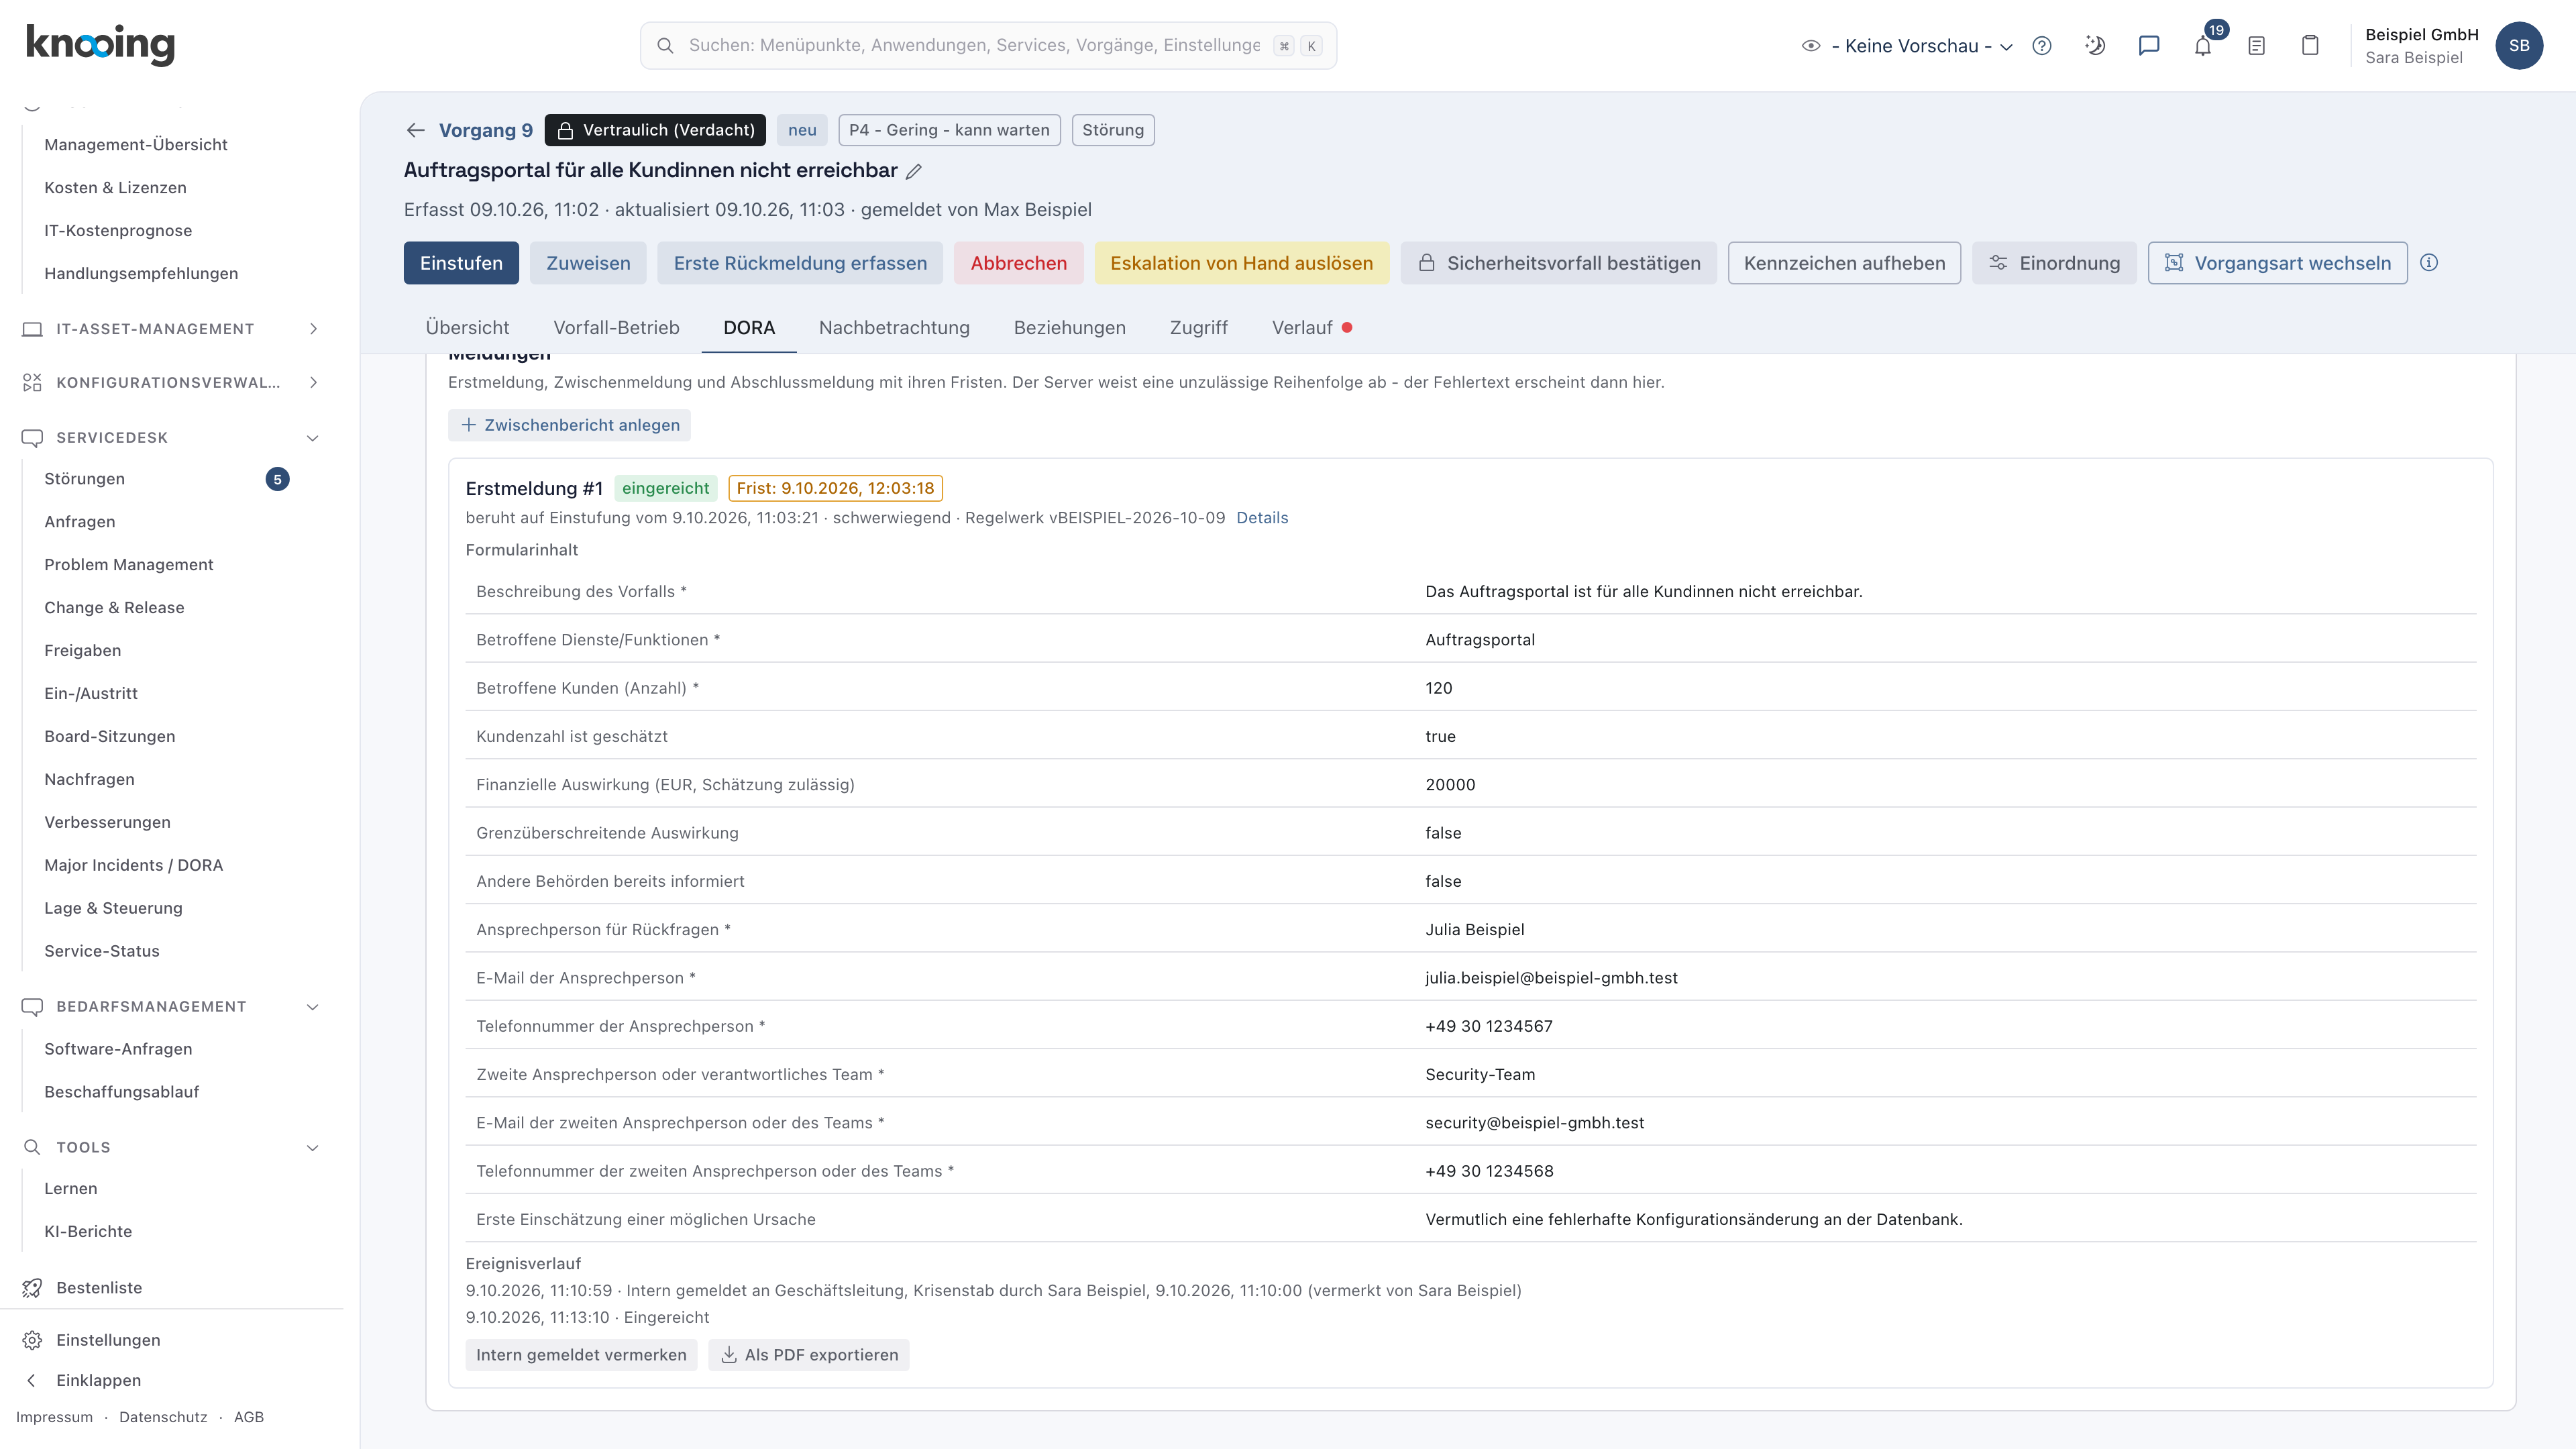Click Als PDF exportieren
Viewport: 2576px width, 1449px height.
point(809,1355)
